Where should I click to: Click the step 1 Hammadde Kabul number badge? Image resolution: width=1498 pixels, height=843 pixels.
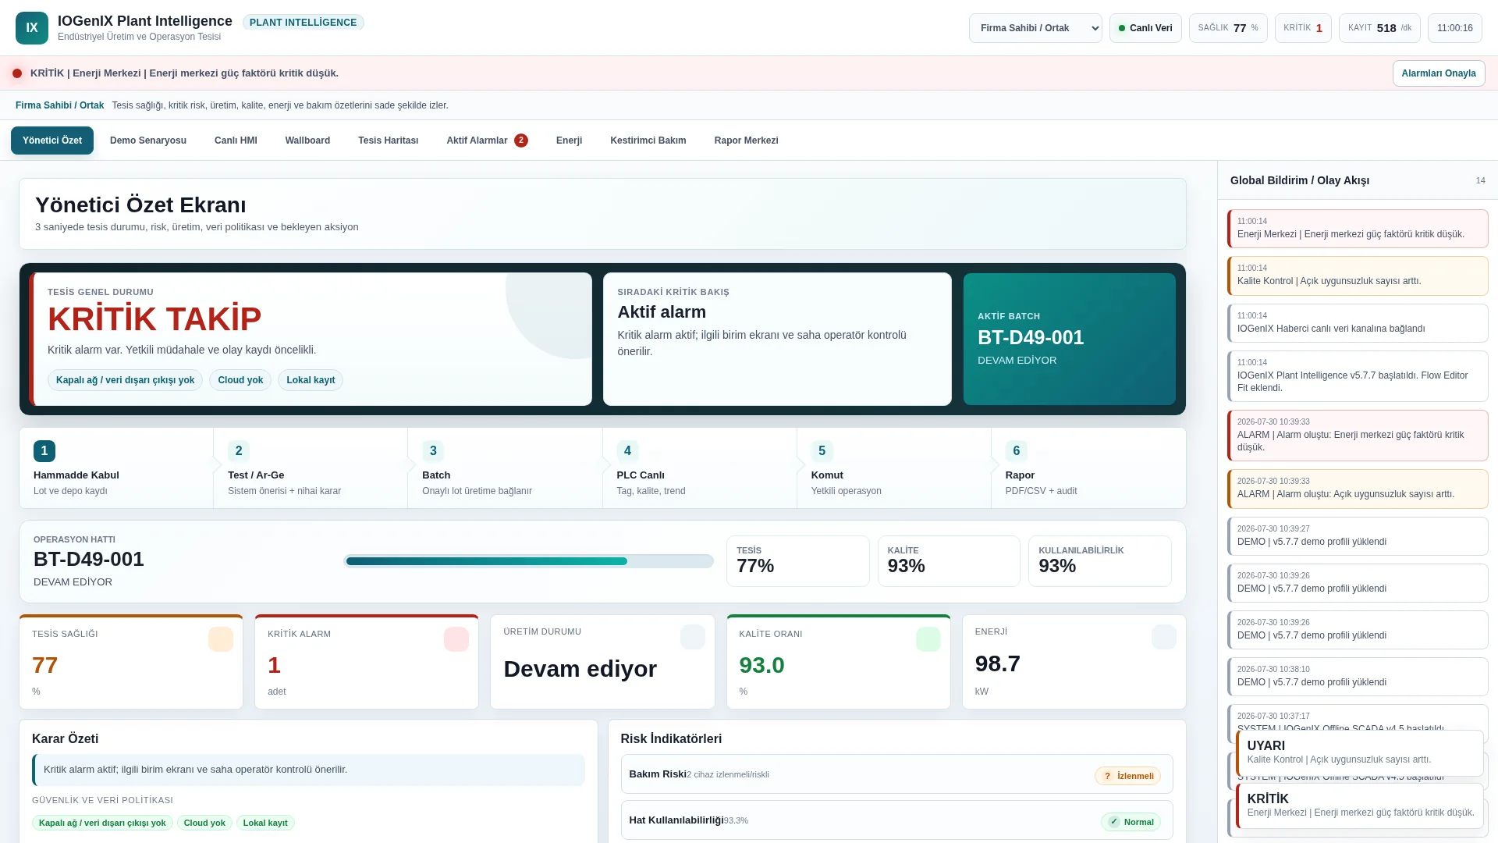(x=44, y=451)
